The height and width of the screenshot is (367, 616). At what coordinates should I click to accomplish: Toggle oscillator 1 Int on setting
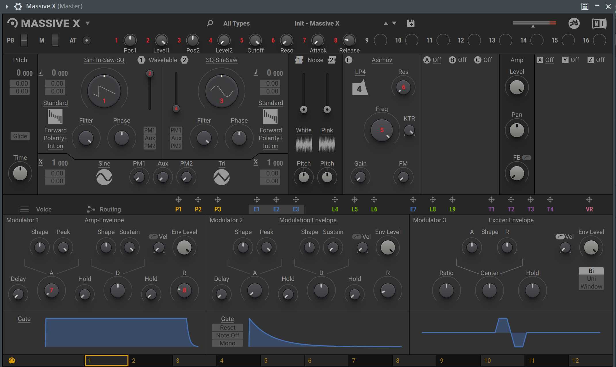pyautogui.click(x=55, y=146)
